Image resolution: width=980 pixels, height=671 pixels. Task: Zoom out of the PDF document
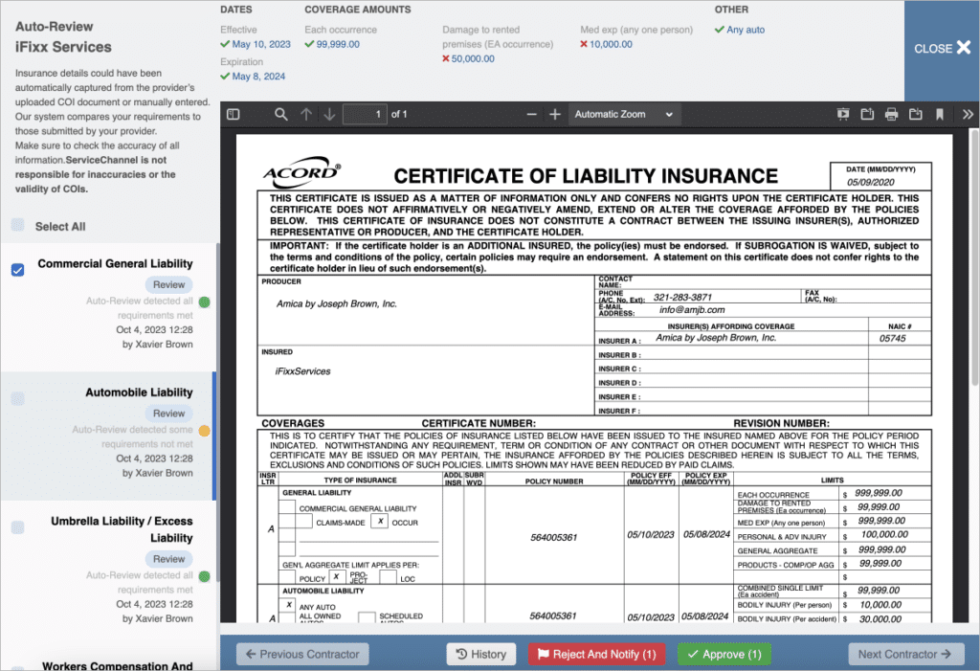point(532,115)
